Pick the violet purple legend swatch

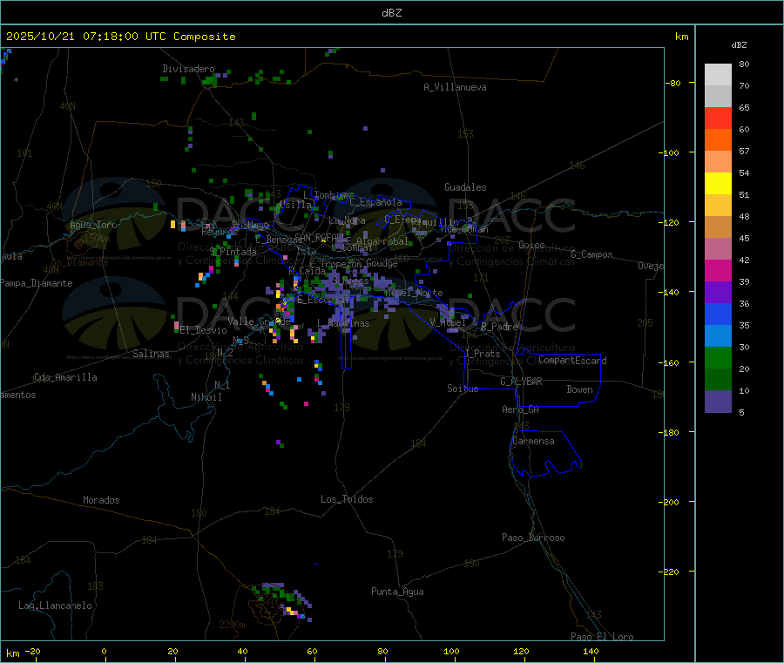point(718,293)
